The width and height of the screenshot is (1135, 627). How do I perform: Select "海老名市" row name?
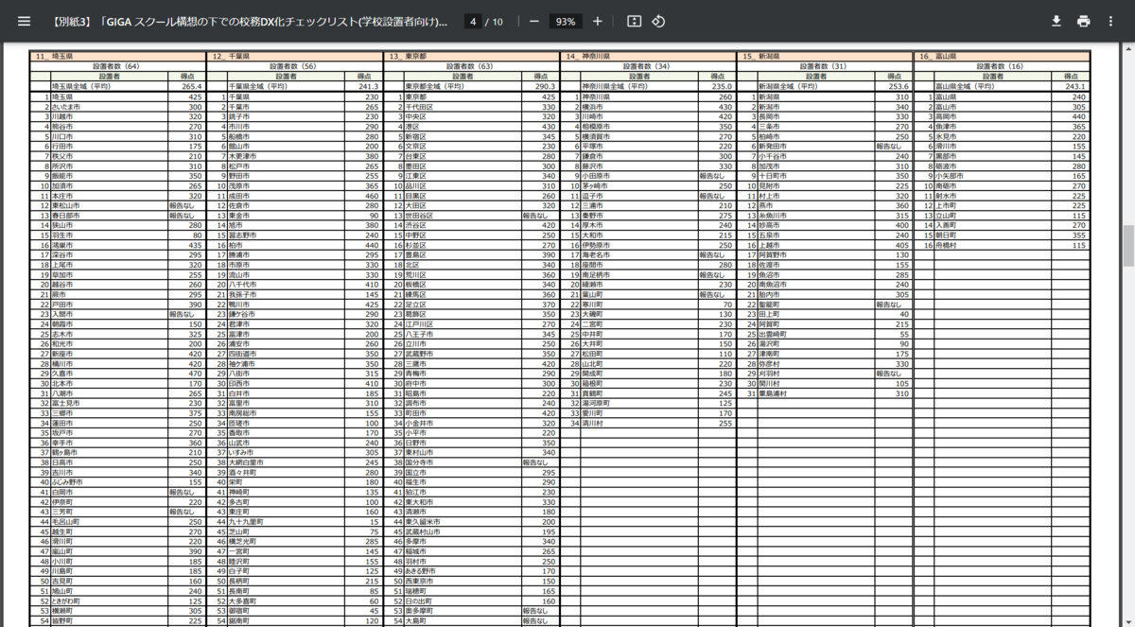coord(595,255)
